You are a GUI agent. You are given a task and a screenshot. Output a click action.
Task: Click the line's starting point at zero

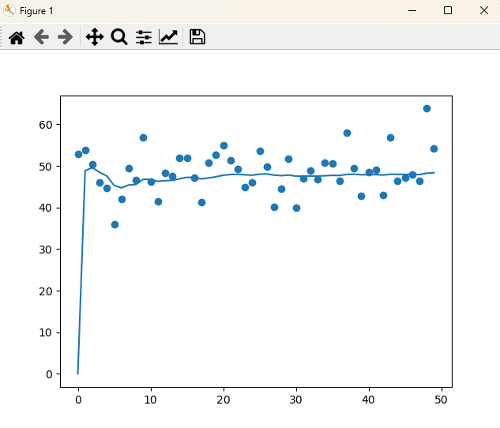coord(78,374)
